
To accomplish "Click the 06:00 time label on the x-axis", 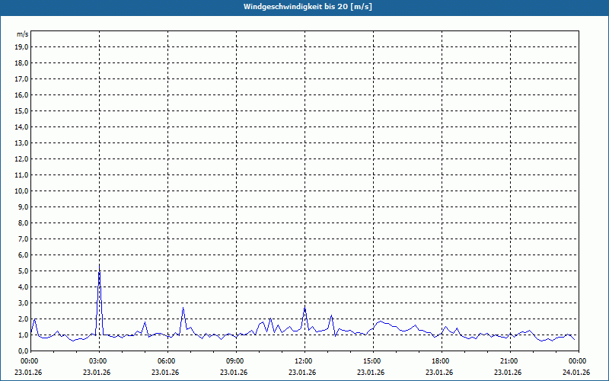I will [166, 361].
